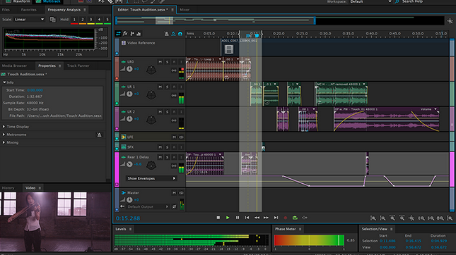456x255 pixels.
Task: Mute the LR0 track
Action: (x=160, y=62)
